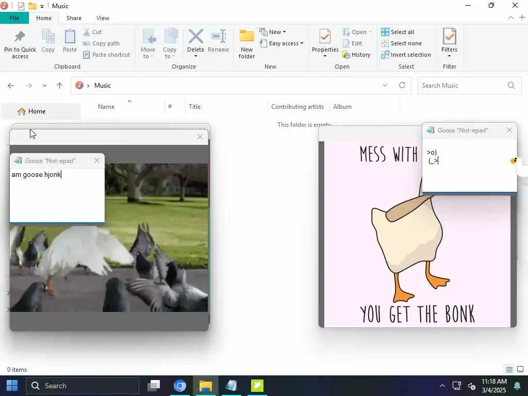Click Select none
Screen dimensions: 528x396
click(401, 43)
